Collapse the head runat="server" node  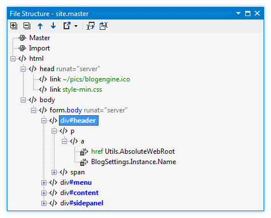click(x=23, y=69)
